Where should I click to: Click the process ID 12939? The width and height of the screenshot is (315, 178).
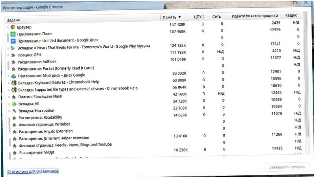(x=275, y=30)
